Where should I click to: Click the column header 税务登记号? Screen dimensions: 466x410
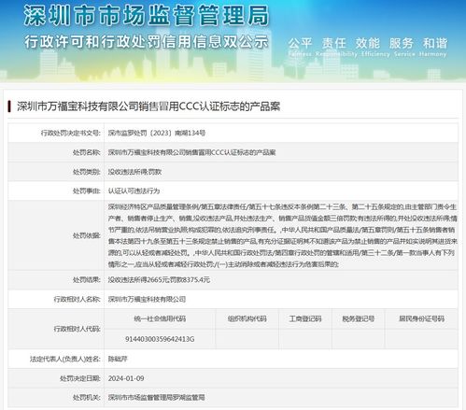[x=359, y=318]
